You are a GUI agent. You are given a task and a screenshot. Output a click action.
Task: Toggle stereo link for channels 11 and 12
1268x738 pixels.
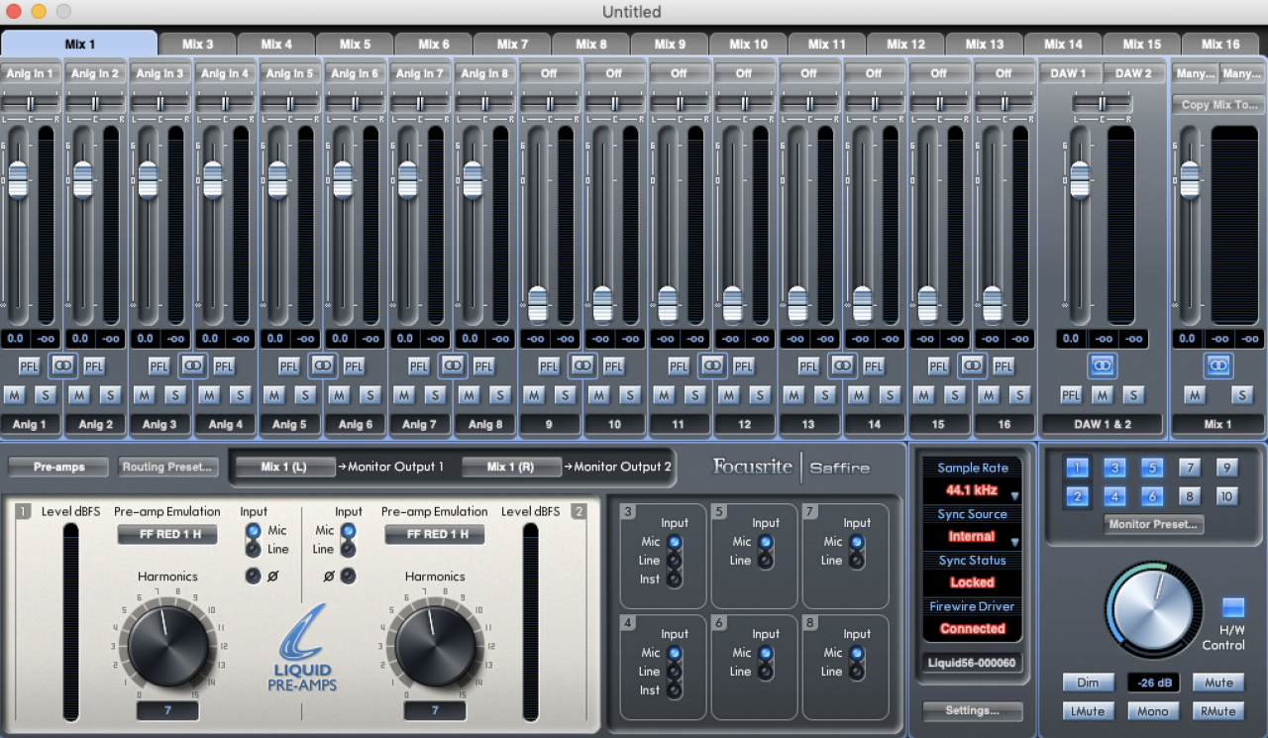tap(711, 366)
